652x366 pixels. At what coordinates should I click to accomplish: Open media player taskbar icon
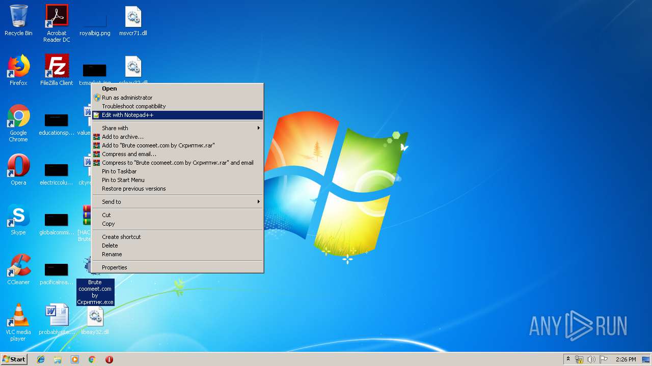75,359
